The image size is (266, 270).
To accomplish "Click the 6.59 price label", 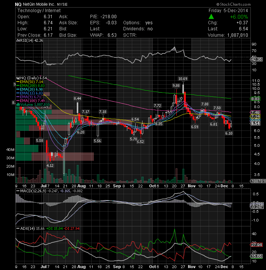I will pos(195,127).
